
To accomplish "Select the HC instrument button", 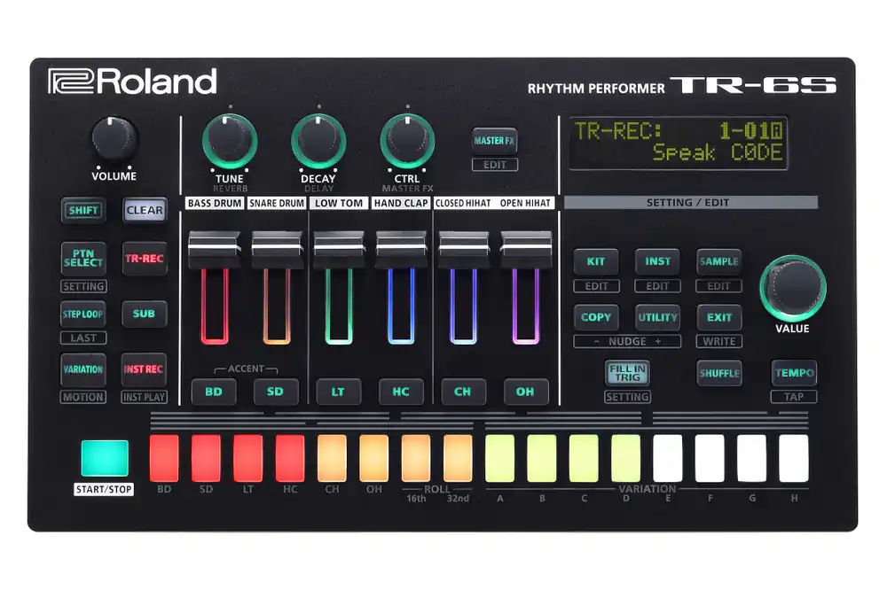I will click(401, 392).
